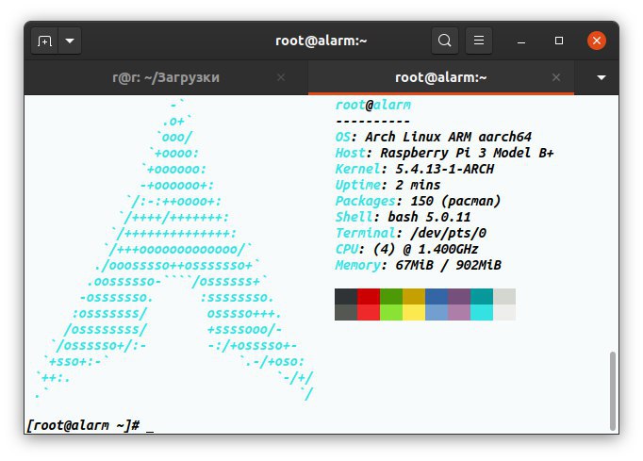The image size is (643, 461).
Task: Click the CPU value '(4) @ 1.400GHz'
Action: coord(425,249)
